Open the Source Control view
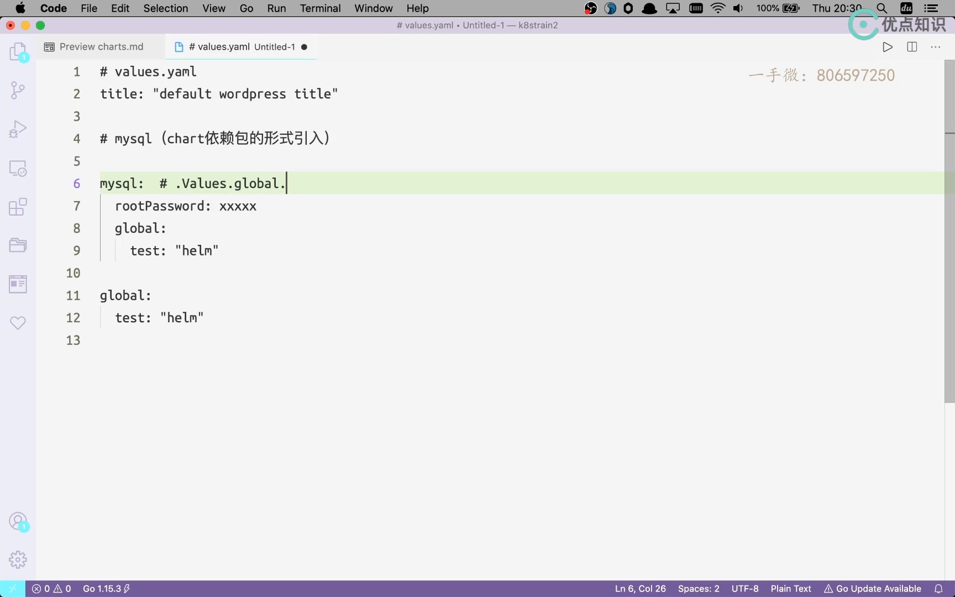 [18, 90]
